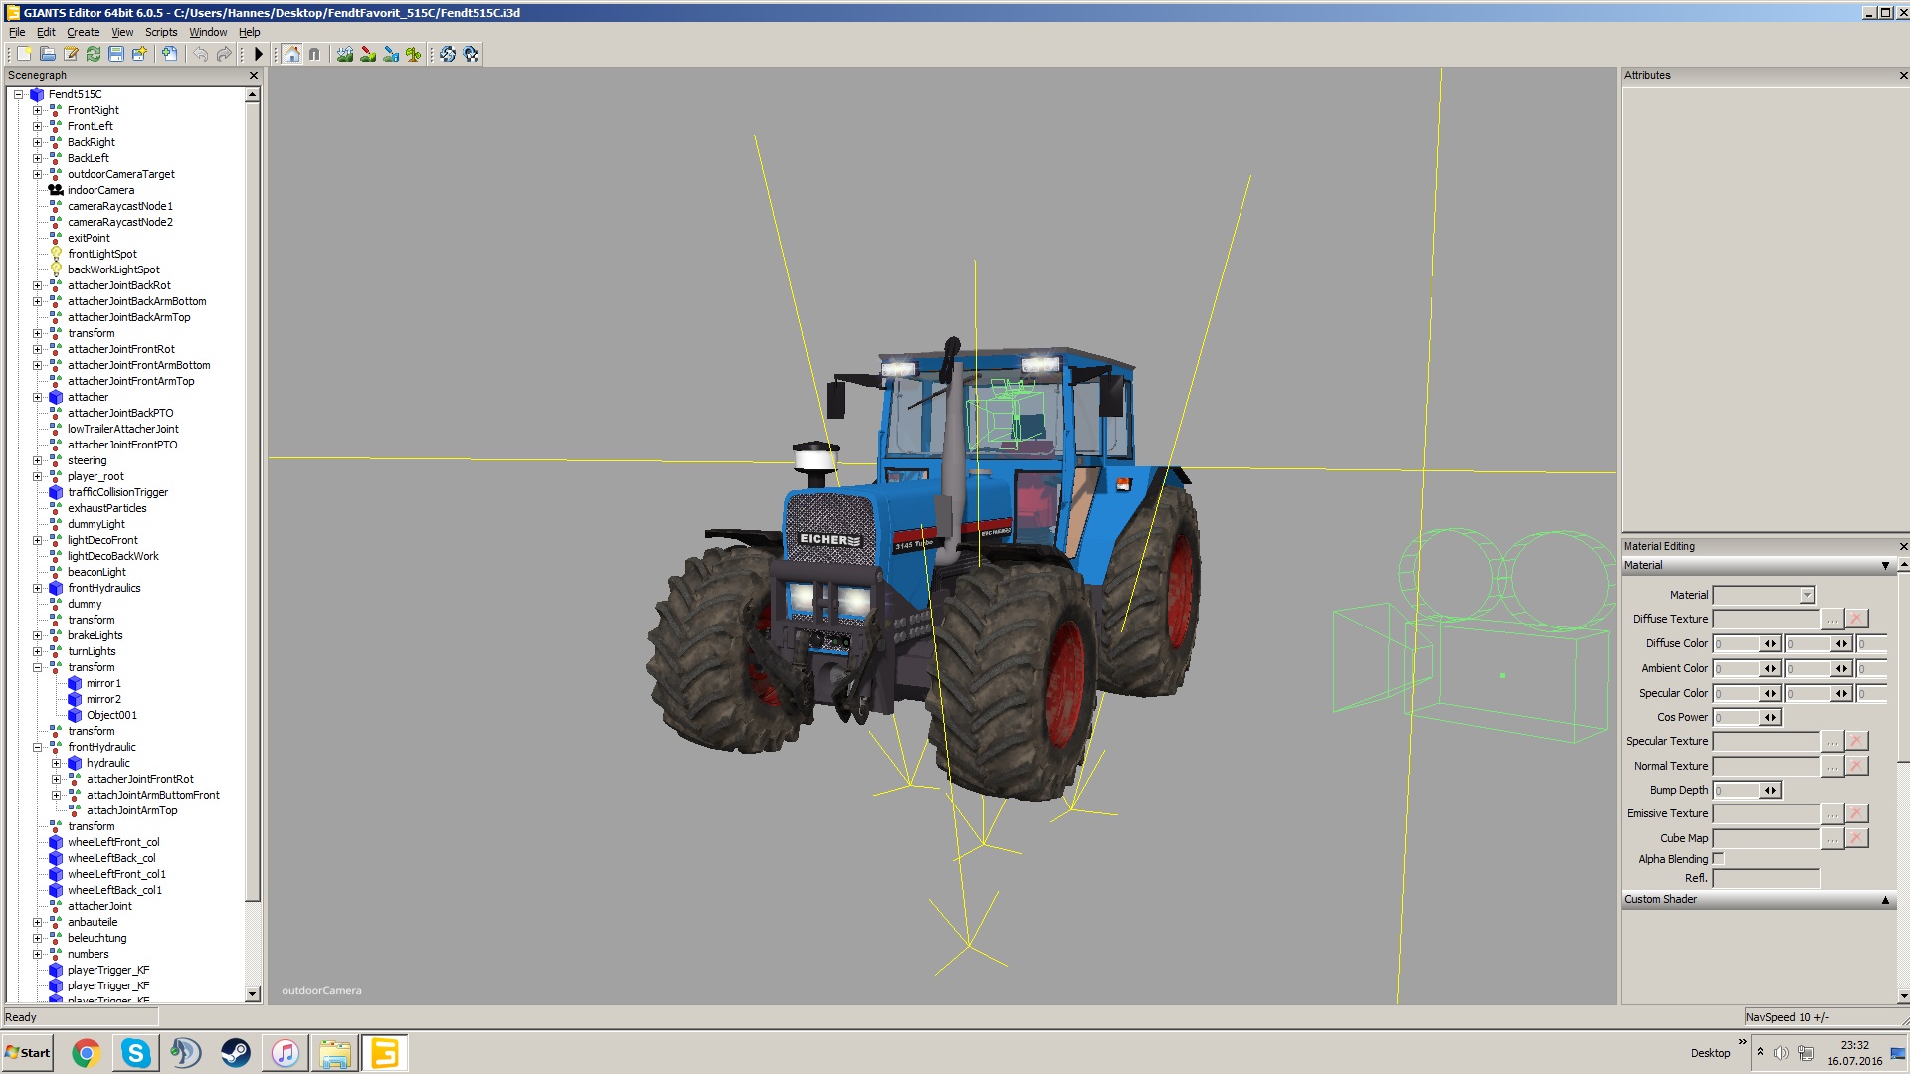The height and width of the screenshot is (1074, 1910).
Task: Click the New file toolbar icon
Action: pos(24,54)
